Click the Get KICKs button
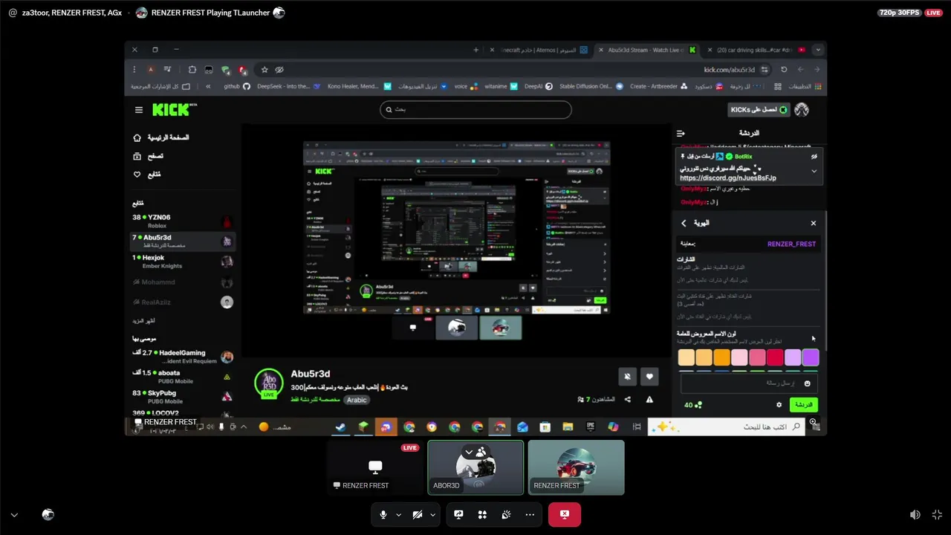 [x=759, y=110]
